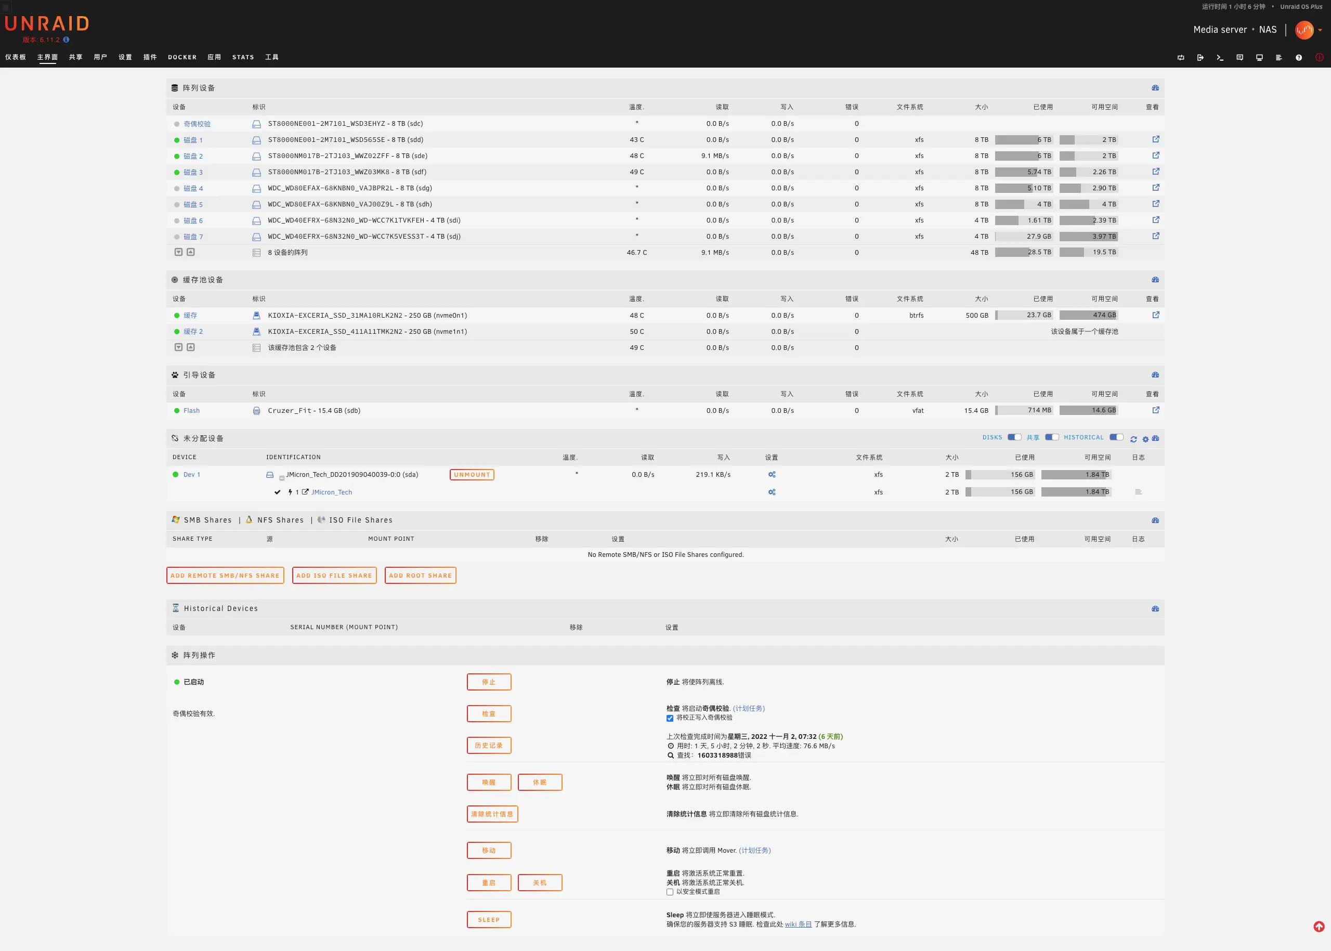Switch to the DOCKER tab

tap(181, 57)
